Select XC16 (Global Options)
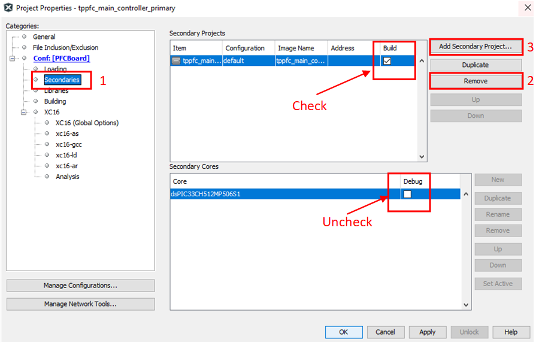This screenshot has height=343, width=542. click(x=87, y=123)
